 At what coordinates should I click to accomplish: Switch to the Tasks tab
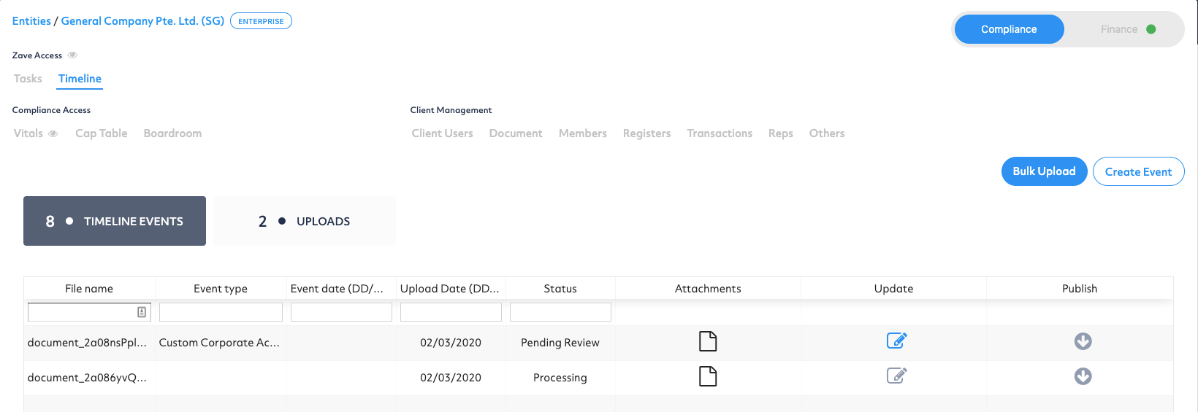tap(28, 79)
